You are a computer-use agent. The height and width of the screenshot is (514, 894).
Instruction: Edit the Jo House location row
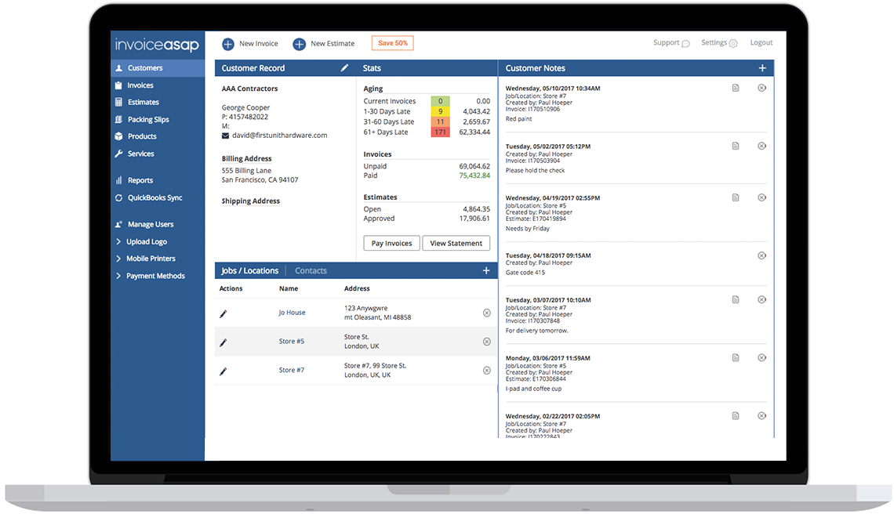pos(223,313)
